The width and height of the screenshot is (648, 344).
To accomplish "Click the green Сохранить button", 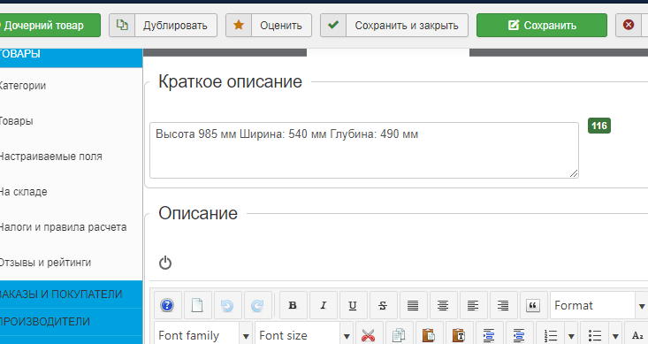I will click(542, 26).
